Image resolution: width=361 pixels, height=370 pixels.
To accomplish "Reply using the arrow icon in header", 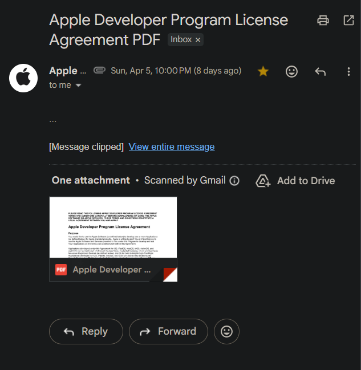I will pos(320,71).
